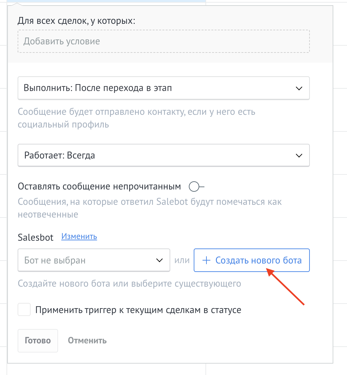Click "Отменить" to cancel the trigger

[87, 341]
